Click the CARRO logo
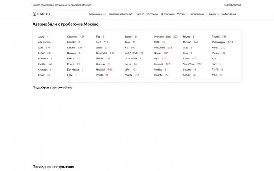Image resolution: width=274 pixels, height=171 pixels. click(41, 14)
